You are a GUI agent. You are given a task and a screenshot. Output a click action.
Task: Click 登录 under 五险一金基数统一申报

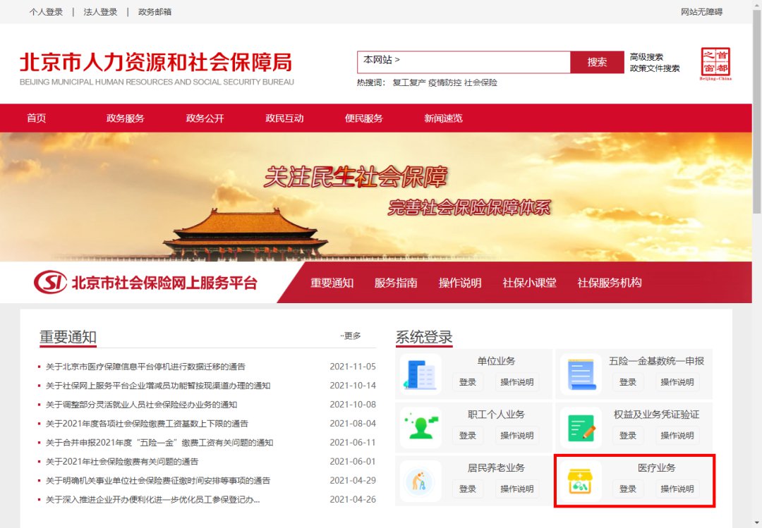pos(628,382)
